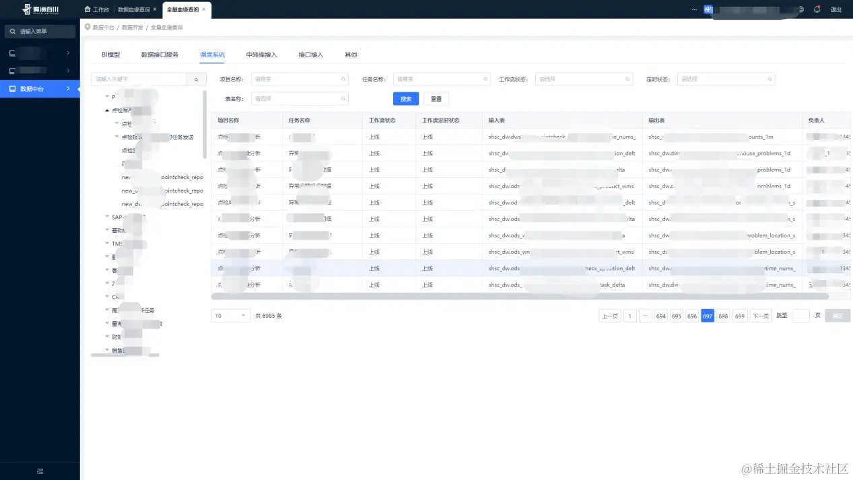The image size is (853, 480).
Task: Expand the 数据中台 sidebar menu arrow
Action: coord(68,89)
